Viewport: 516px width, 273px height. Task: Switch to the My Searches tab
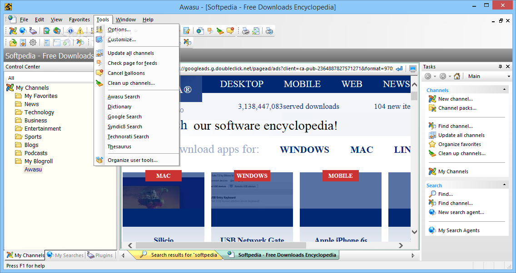click(65, 255)
